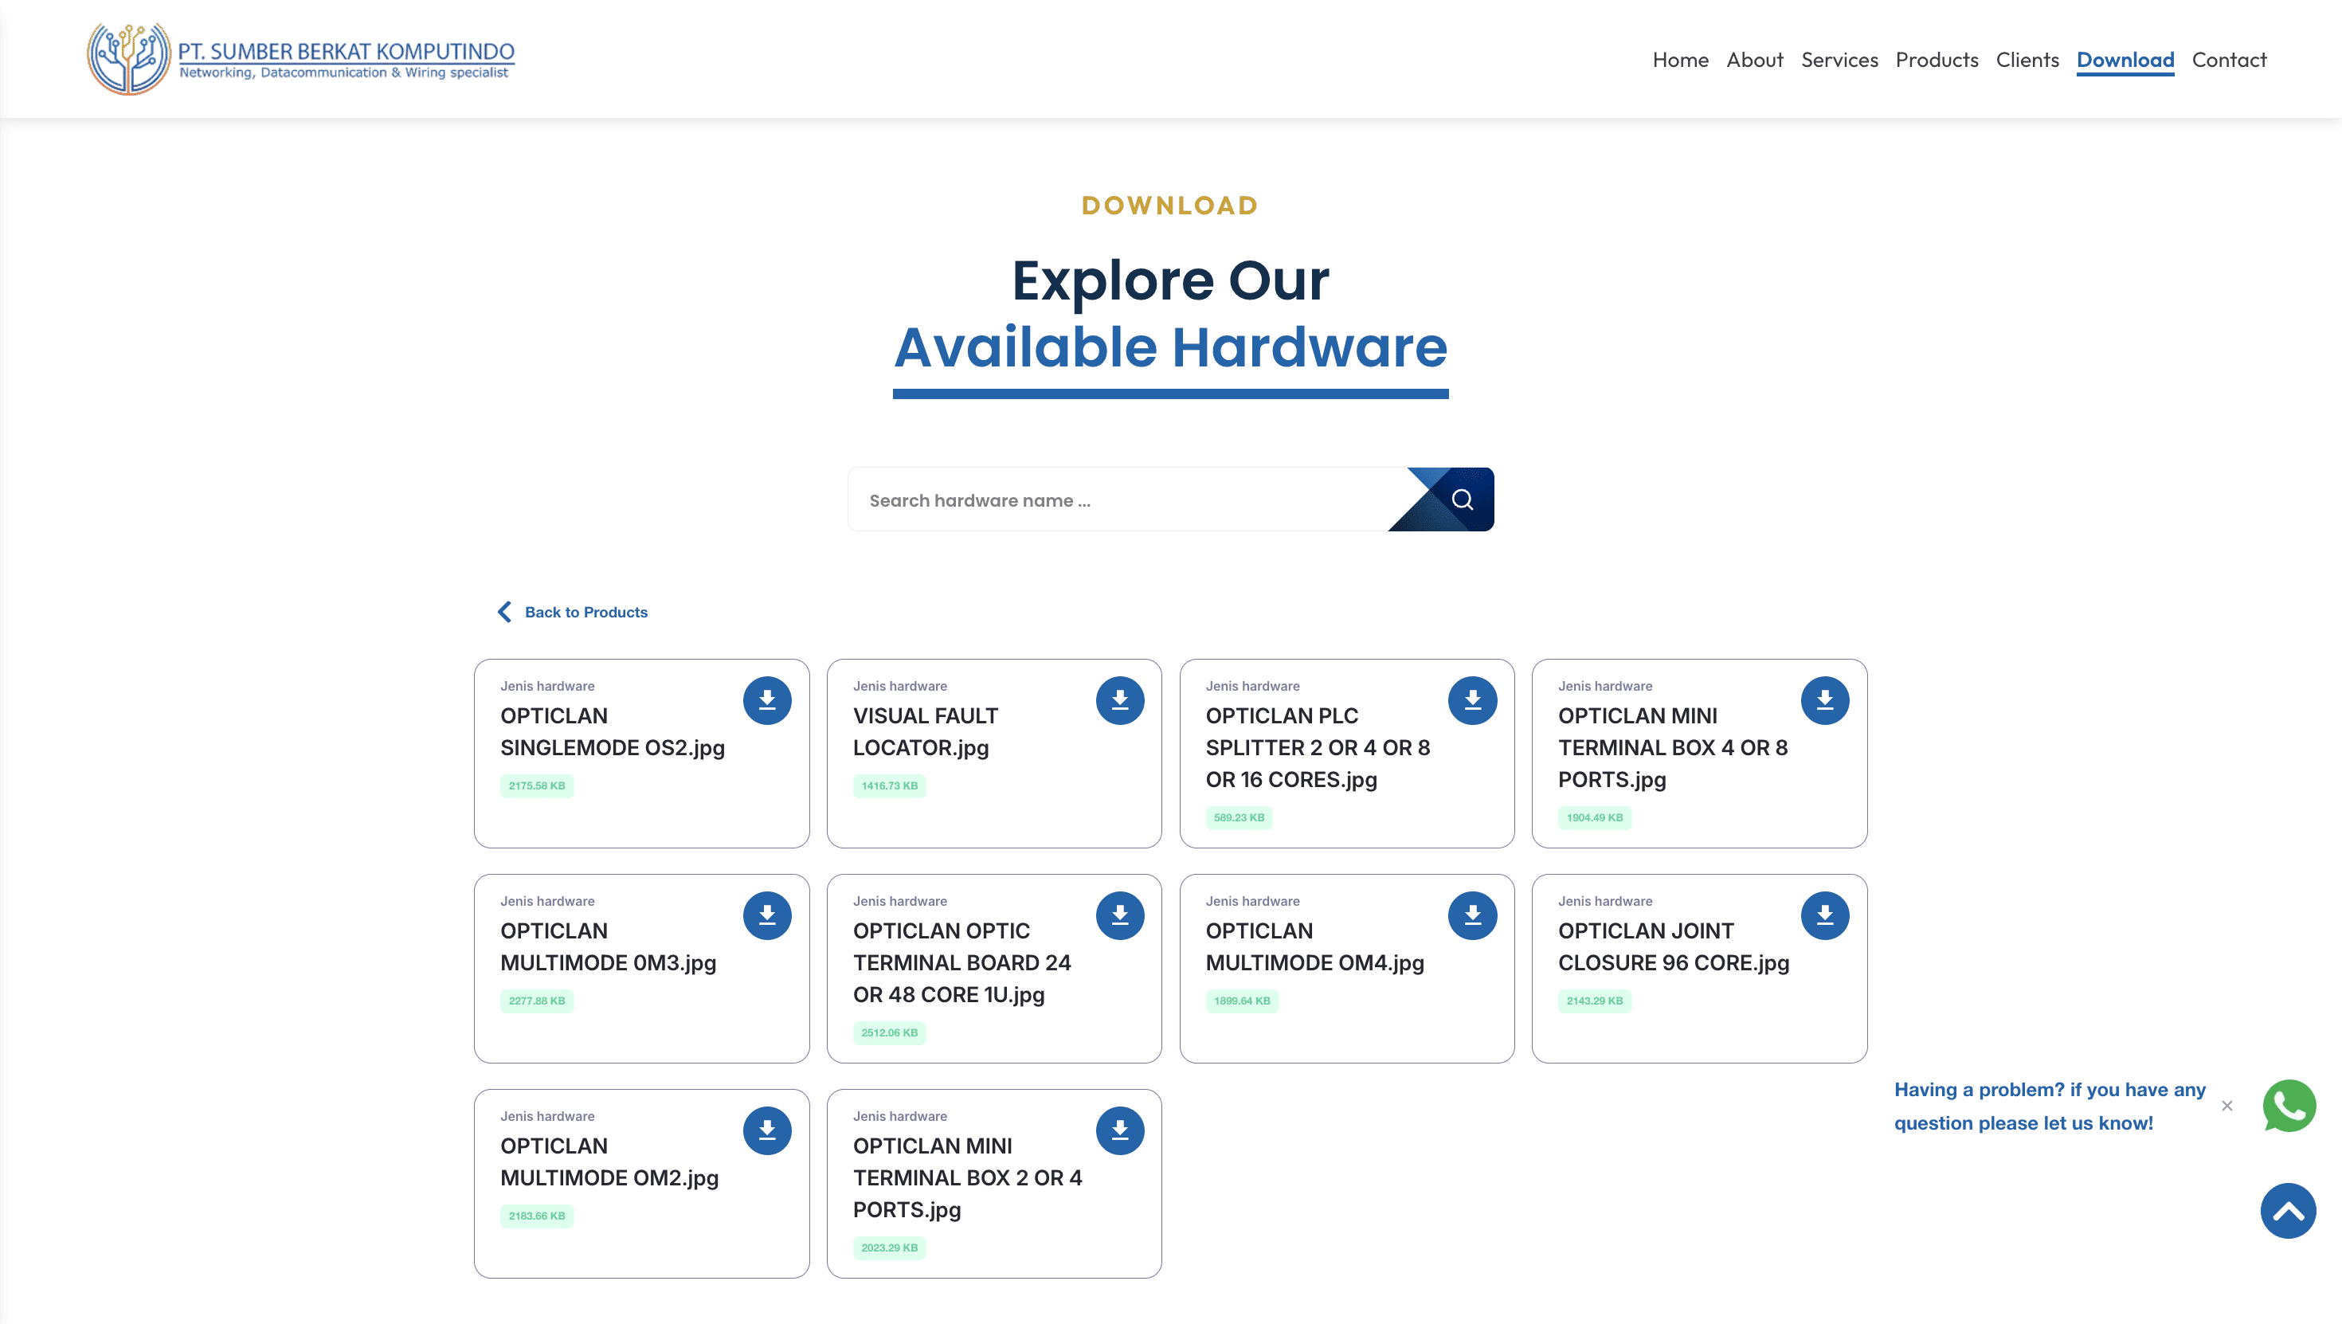Click the 2183.66 KB size badge
The height and width of the screenshot is (1324, 2342).
(x=536, y=1216)
